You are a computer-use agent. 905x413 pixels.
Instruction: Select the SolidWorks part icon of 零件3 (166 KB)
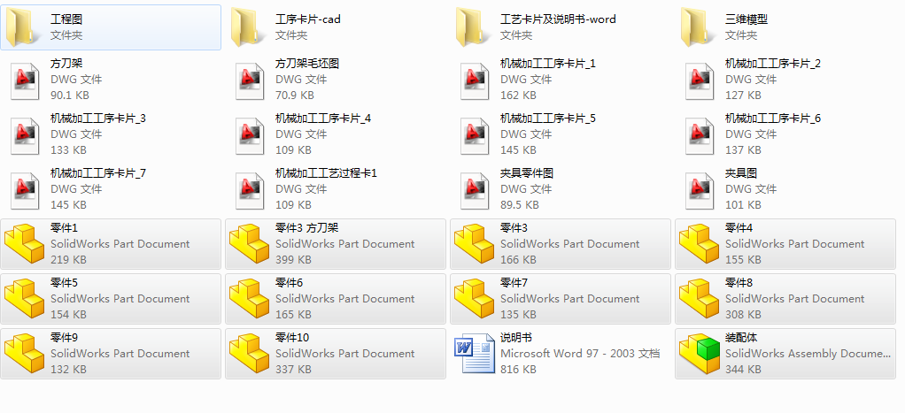tap(475, 245)
